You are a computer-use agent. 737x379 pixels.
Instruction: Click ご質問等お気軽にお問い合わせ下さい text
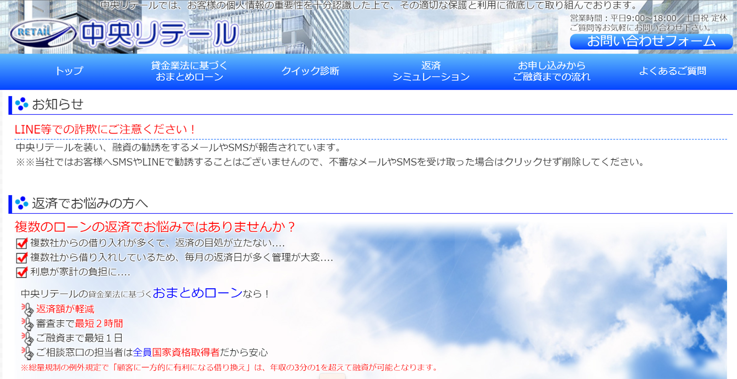[641, 28]
